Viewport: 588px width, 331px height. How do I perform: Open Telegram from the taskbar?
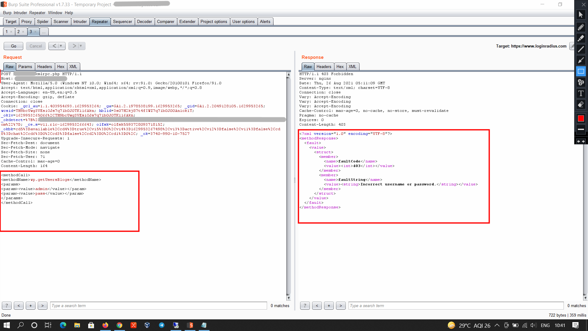pos(162,325)
